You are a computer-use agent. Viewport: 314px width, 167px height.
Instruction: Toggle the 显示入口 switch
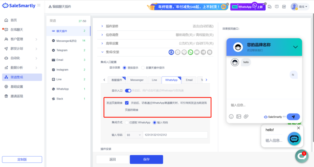coord(128,90)
